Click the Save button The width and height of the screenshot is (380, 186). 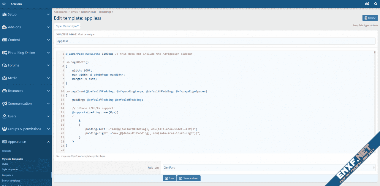pos(170,178)
